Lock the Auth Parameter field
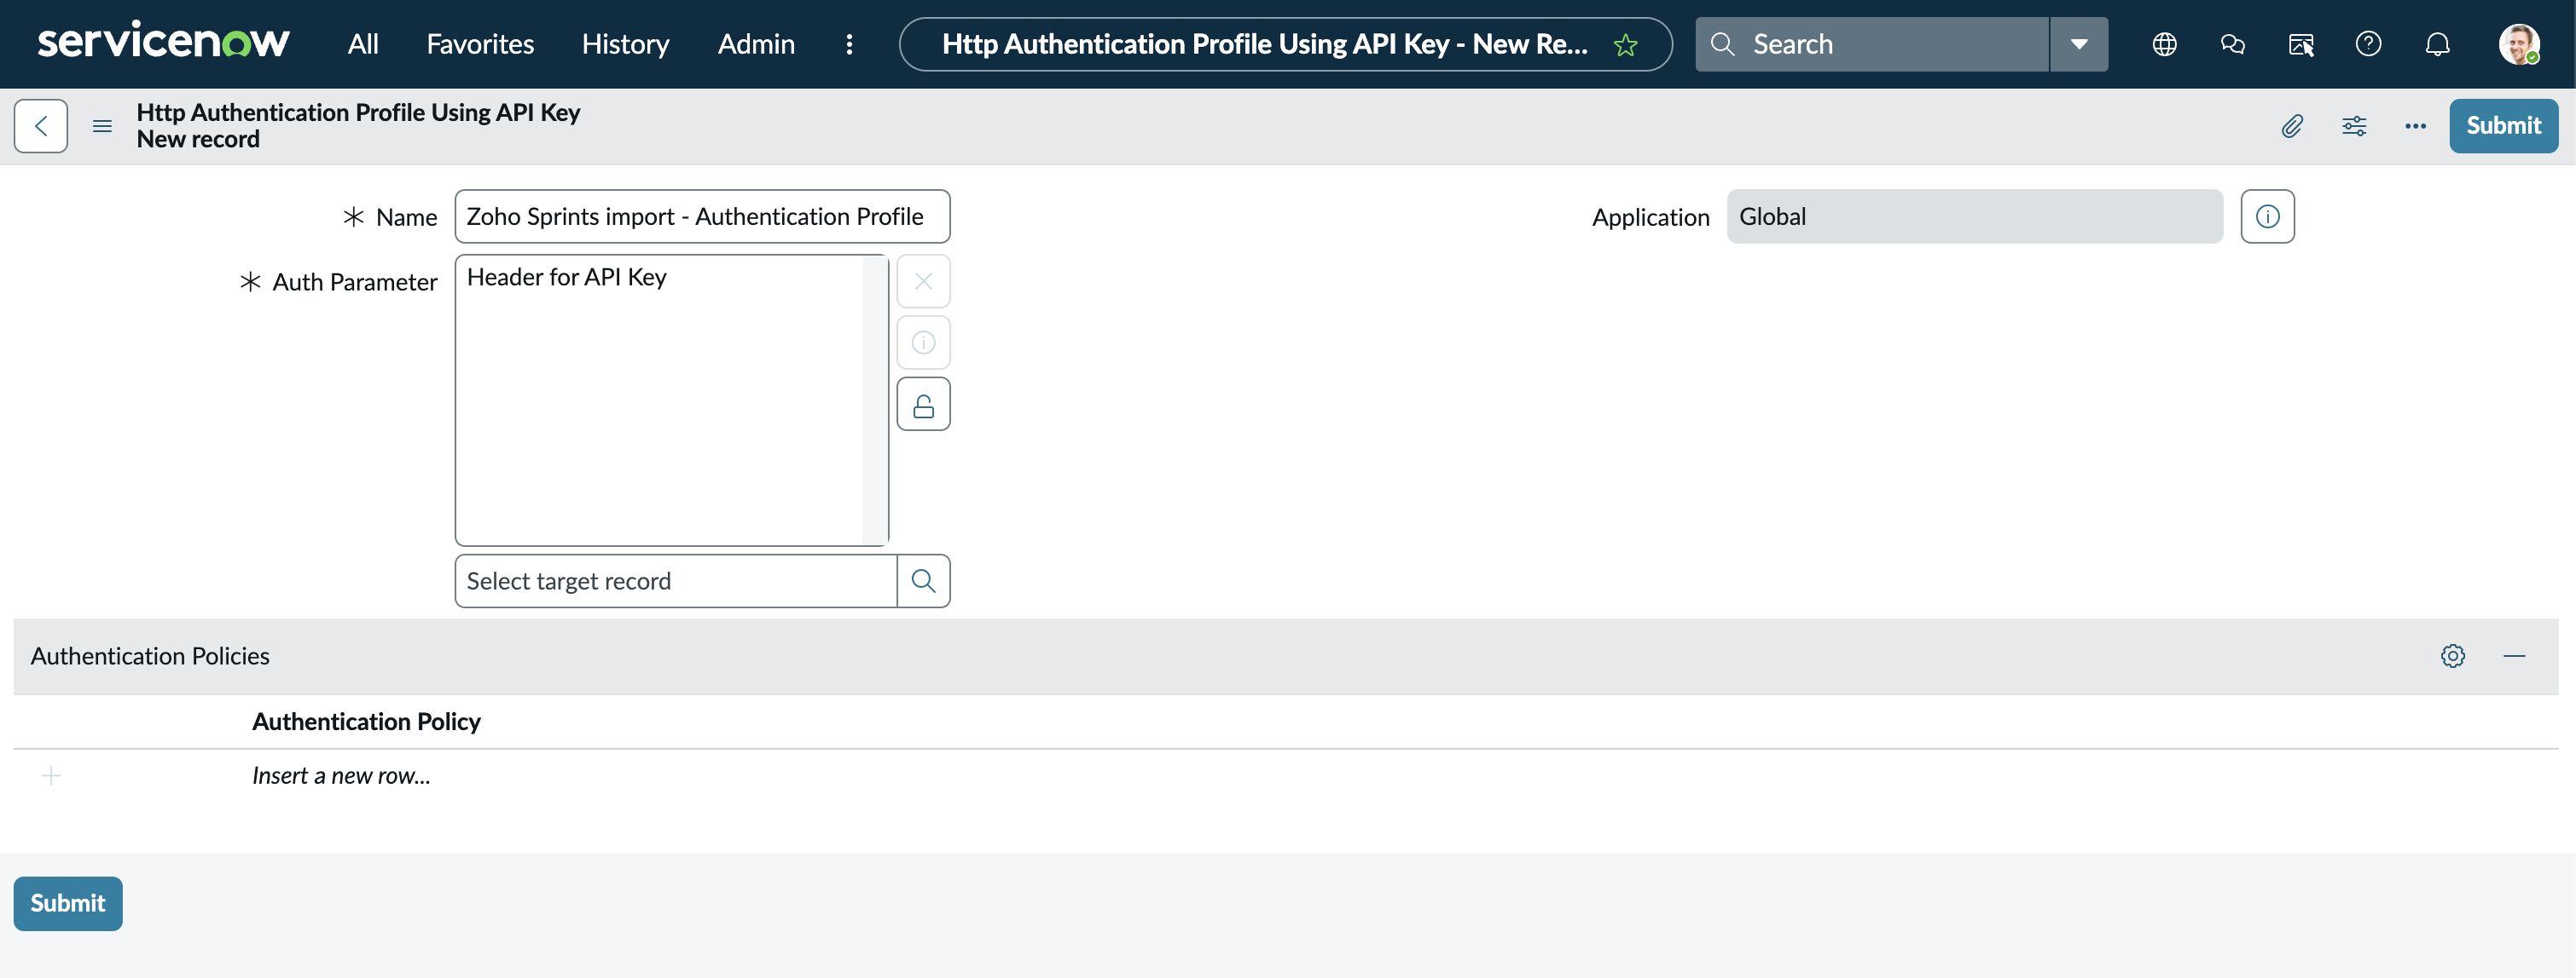Viewport: 2576px width, 978px height. click(x=923, y=405)
